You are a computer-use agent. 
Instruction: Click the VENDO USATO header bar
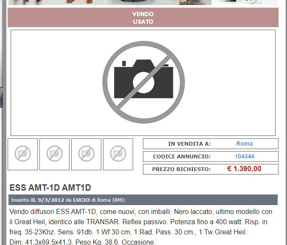coord(143,18)
